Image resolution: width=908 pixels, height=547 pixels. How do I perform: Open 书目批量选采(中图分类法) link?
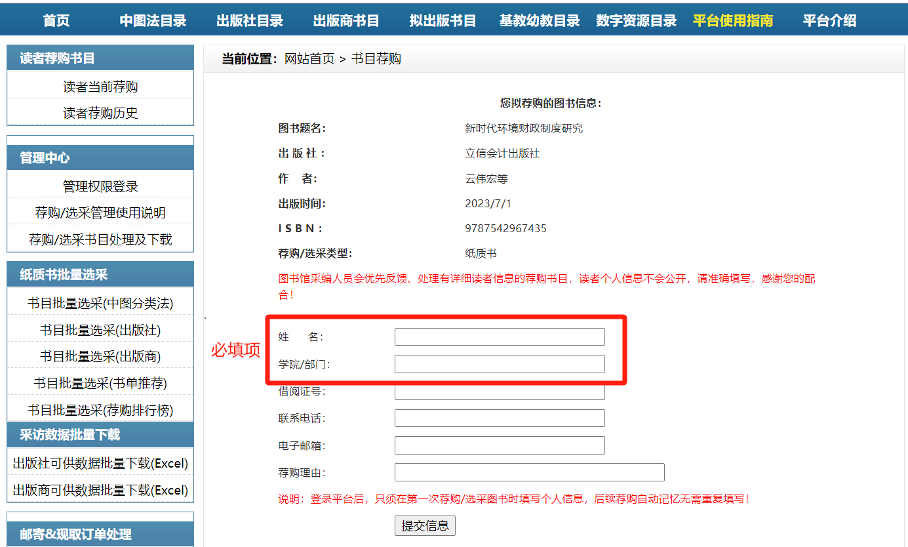click(x=100, y=304)
